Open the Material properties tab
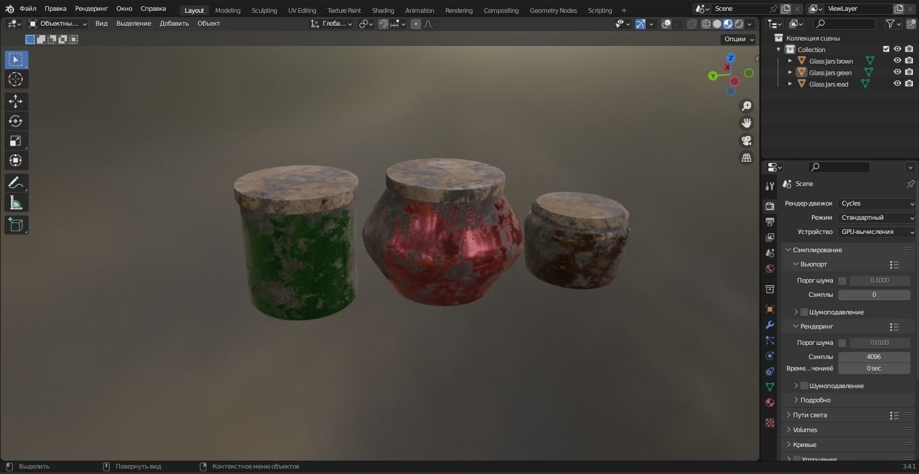919x474 pixels. (769, 402)
